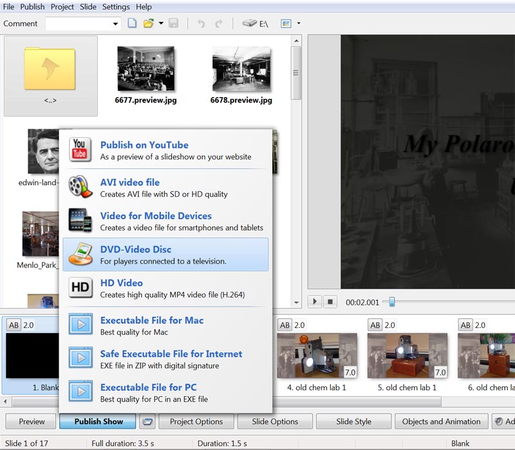
Task: Click the small icon beside Publish Show
Action: pos(148,422)
